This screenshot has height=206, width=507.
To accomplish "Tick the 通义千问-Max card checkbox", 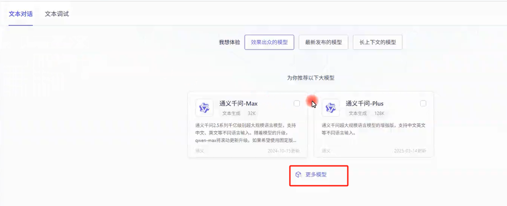I will 297,104.
